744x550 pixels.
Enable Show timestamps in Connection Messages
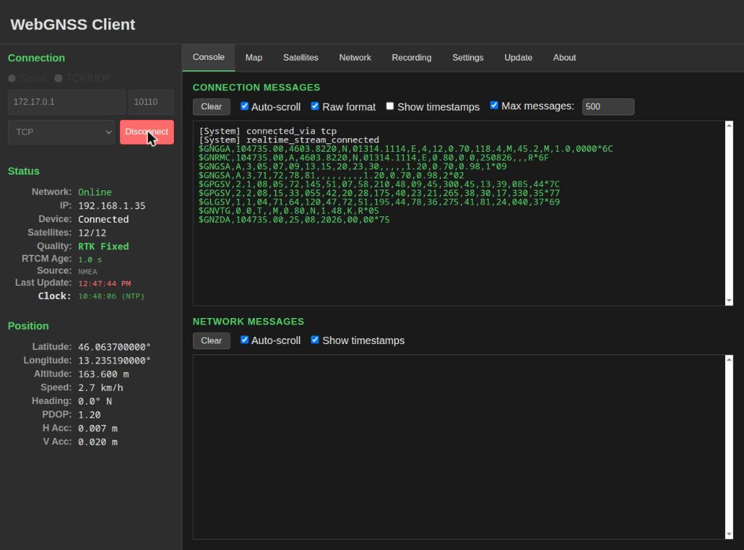tap(390, 106)
